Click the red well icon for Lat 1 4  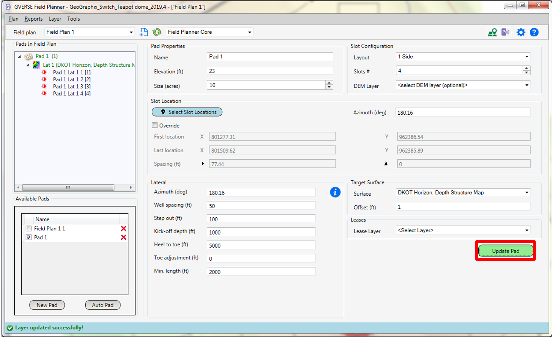click(x=44, y=94)
